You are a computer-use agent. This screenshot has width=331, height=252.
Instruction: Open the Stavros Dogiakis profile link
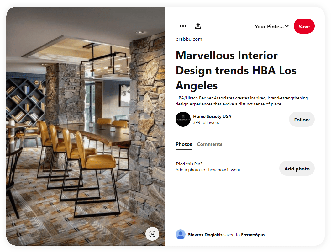coord(205,235)
